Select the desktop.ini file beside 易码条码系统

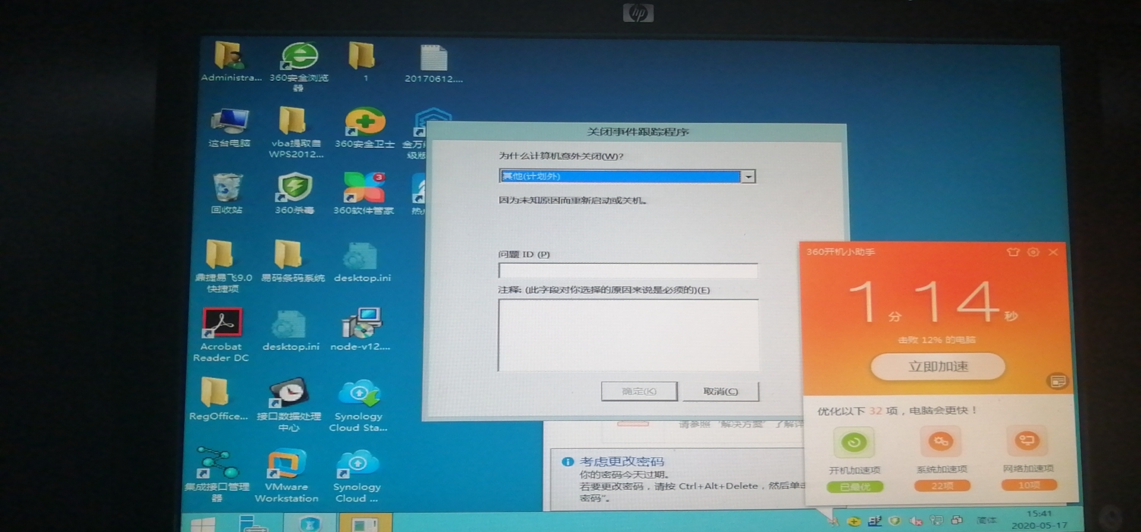(362, 262)
